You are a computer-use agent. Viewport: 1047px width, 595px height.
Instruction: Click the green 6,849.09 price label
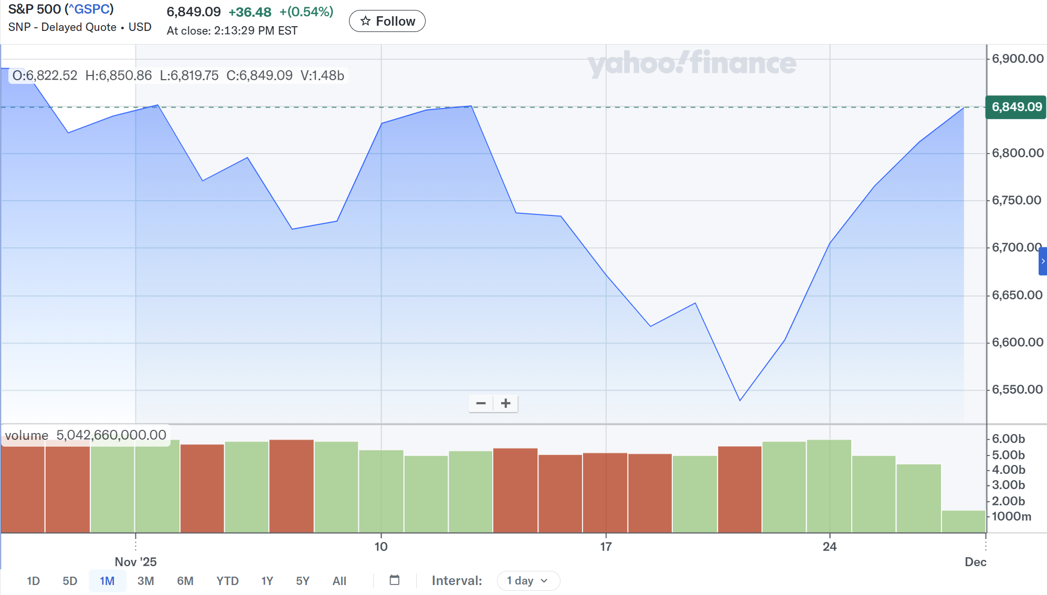1016,107
